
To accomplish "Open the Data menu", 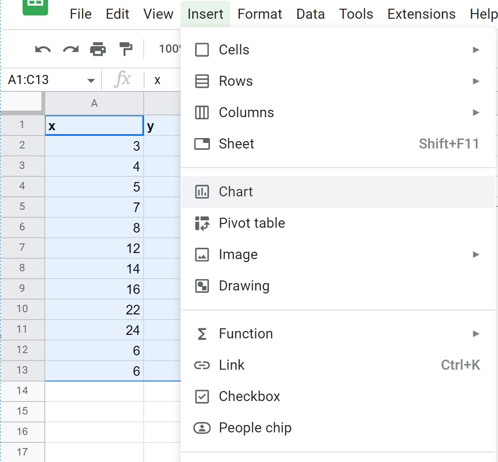I will pyautogui.click(x=310, y=14).
